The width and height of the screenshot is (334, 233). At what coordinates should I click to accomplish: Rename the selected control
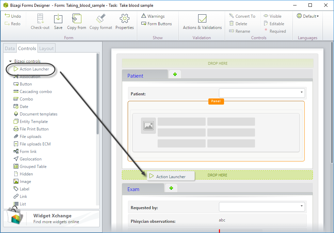240,31
